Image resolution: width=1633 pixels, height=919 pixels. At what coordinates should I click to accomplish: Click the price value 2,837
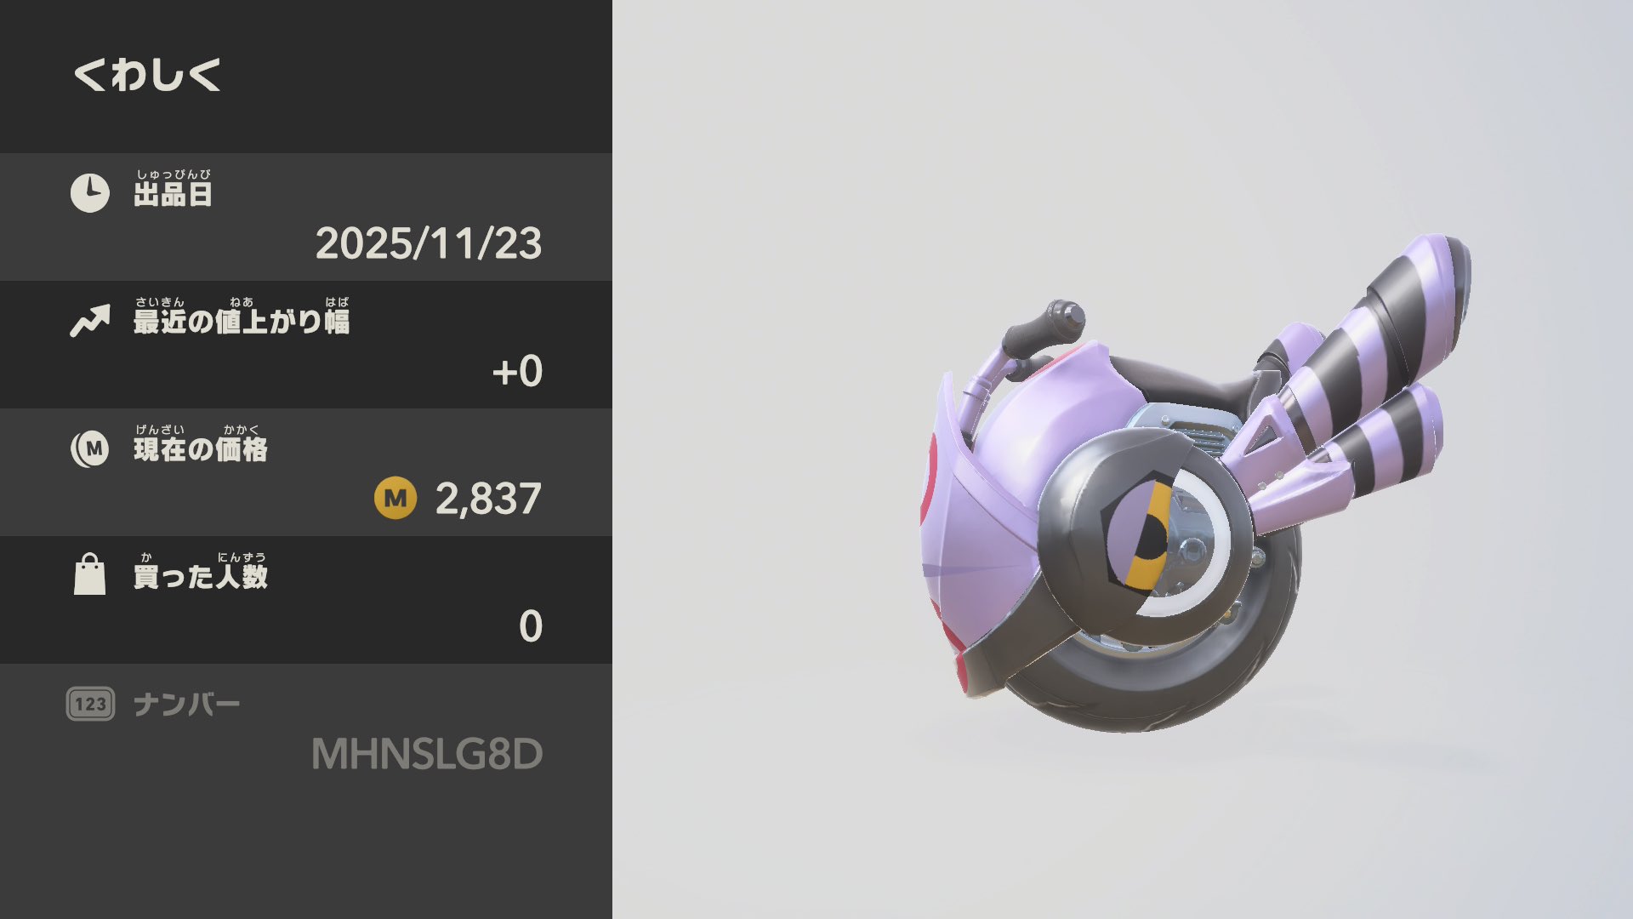pyautogui.click(x=488, y=499)
